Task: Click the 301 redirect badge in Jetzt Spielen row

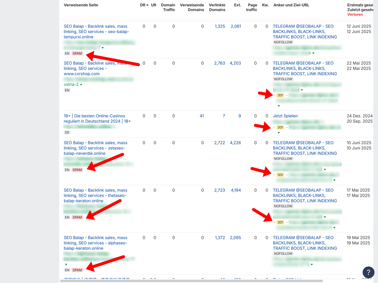Action: 280,127
